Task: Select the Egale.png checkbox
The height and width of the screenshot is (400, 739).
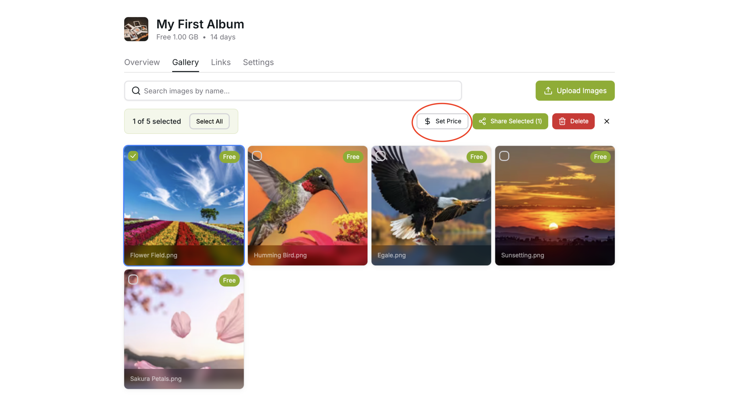Action: (380, 156)
